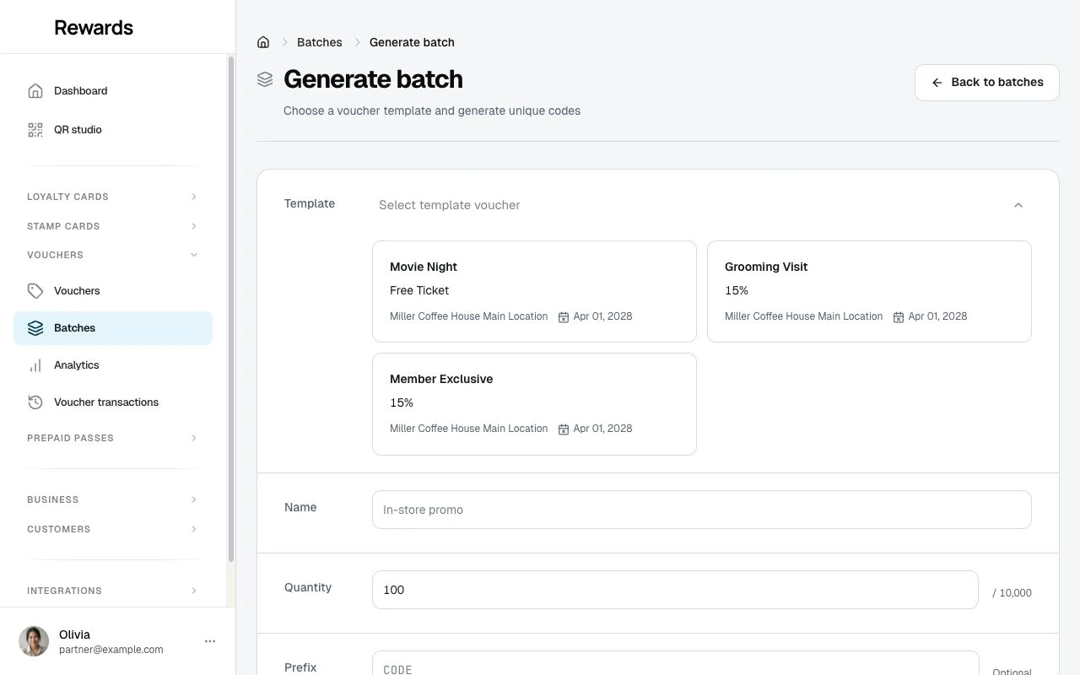The width and height of the screenshot is (1080, 675).
Task: Click Olivia's profile avatar
Action: pyautogui.click(x=34, y=641)
